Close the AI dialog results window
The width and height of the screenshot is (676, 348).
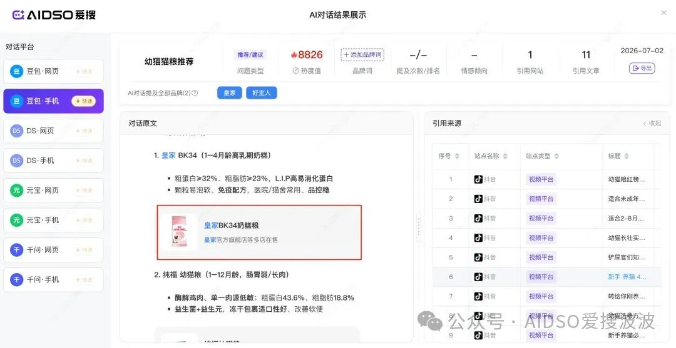[x=664, y=13]
